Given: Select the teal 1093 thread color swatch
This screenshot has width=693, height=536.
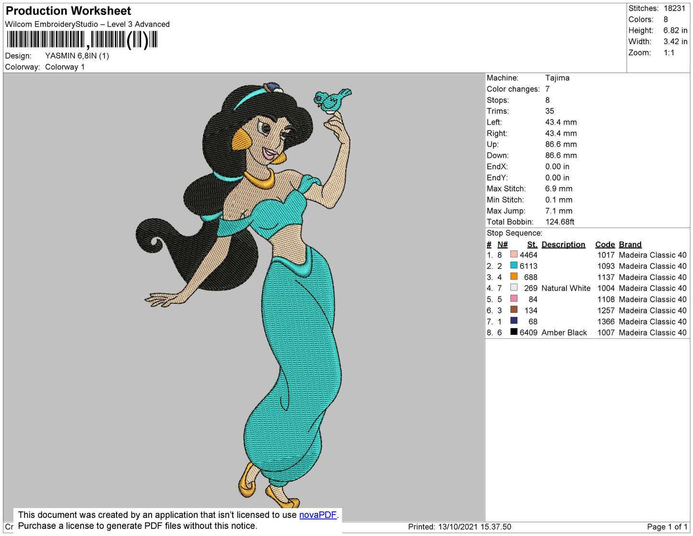Looking at the screenshot, I should [514, 265].
